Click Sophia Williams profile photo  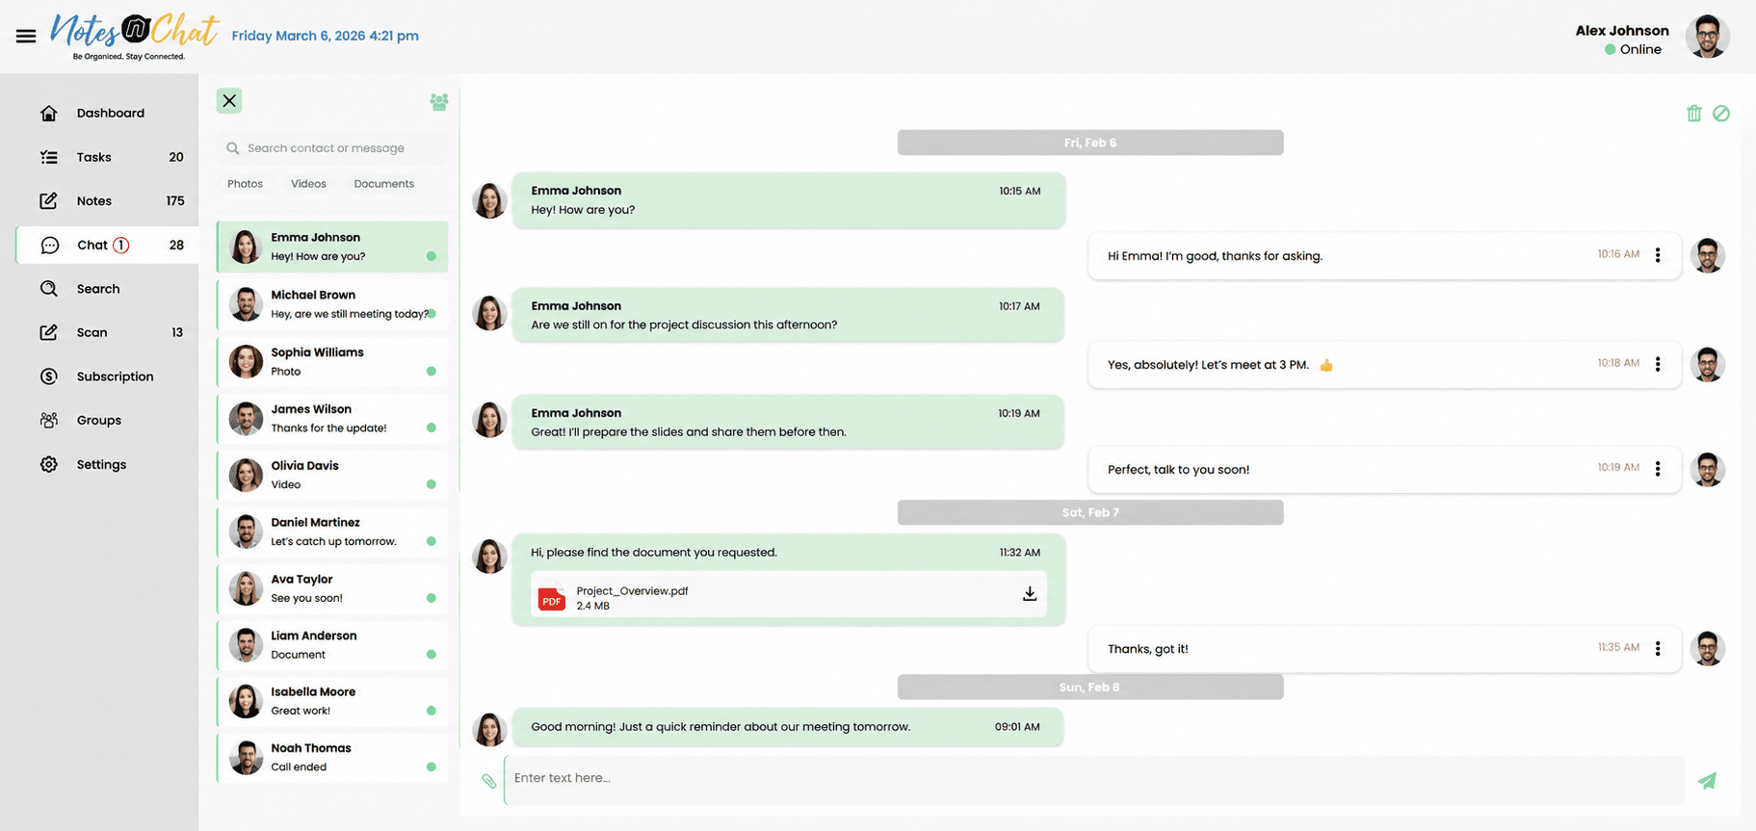246,361
